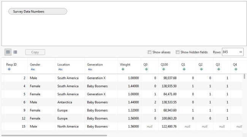Click the horizontal scrollbar thumb
Image resolution: width=247 pixels, height=137 pixels.
tap(54, 135)
